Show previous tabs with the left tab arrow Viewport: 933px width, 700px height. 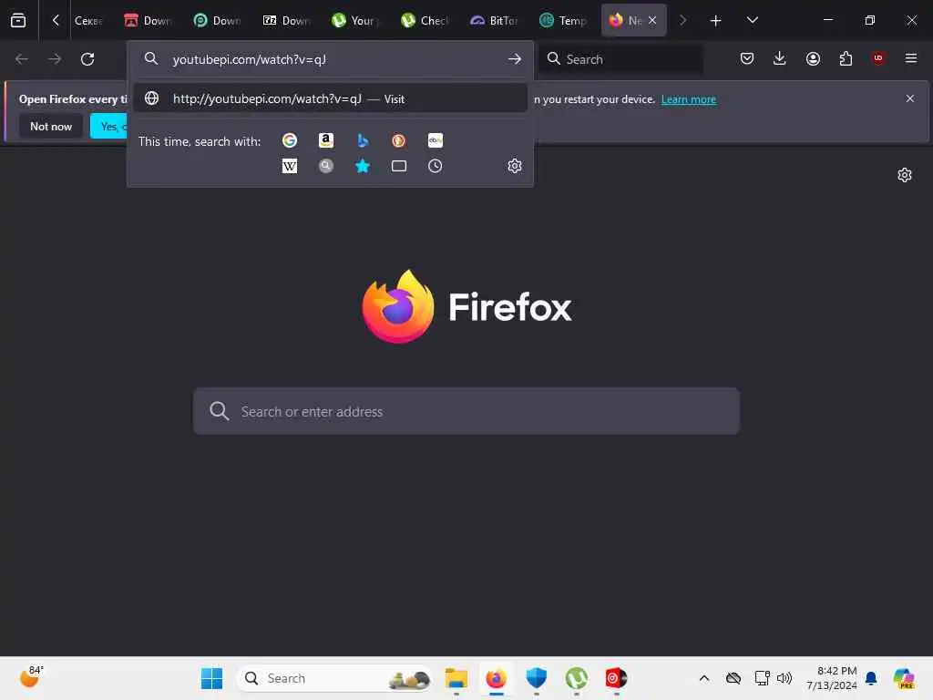point(56,20)
